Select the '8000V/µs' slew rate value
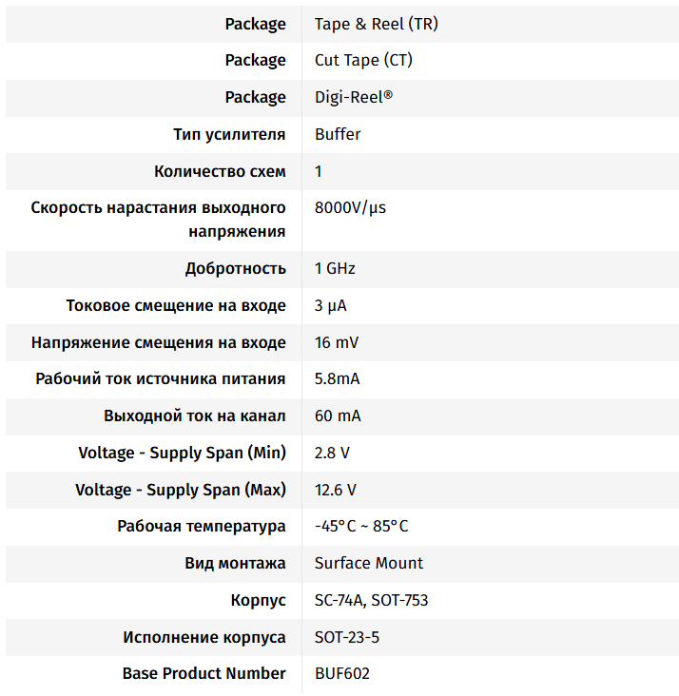This screenshot has width=679, height=696. [x=350, y=207]
